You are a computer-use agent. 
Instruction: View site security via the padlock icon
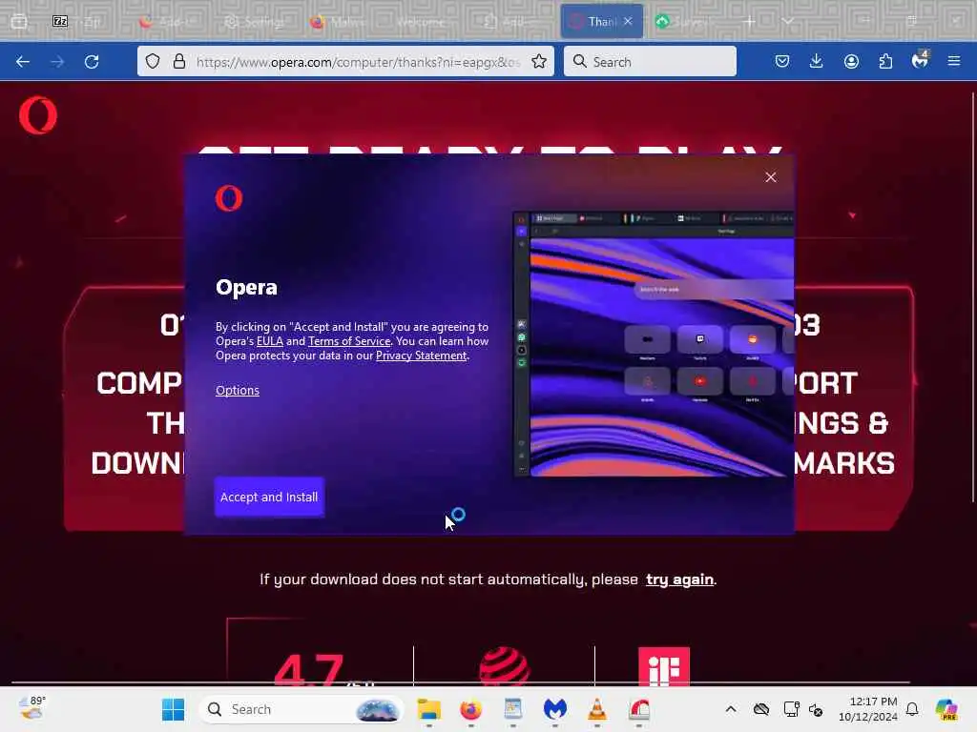(179, 61)
